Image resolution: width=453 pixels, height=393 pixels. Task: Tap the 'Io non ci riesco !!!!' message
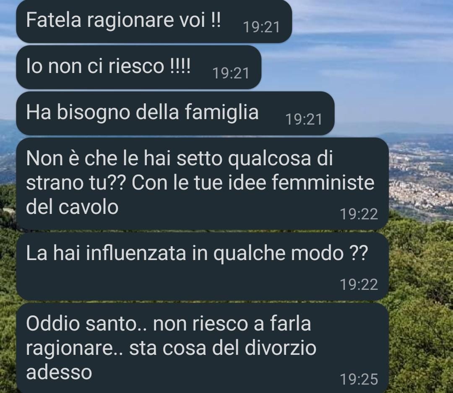pyautogui.click(x=139, y=67)
